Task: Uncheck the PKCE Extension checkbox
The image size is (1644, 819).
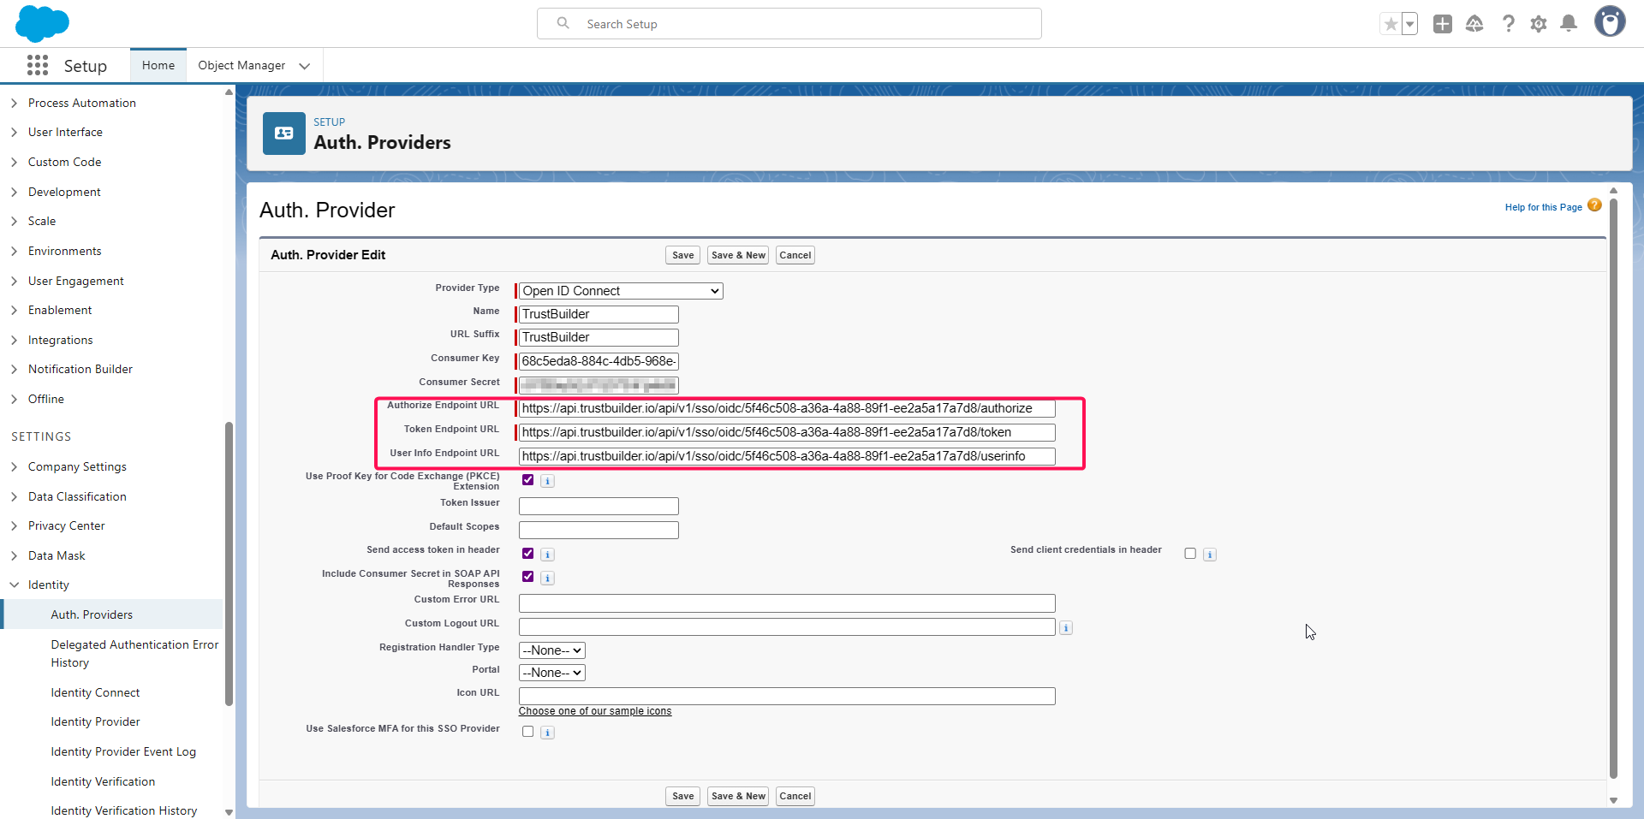Action: [x=528, y=480]
